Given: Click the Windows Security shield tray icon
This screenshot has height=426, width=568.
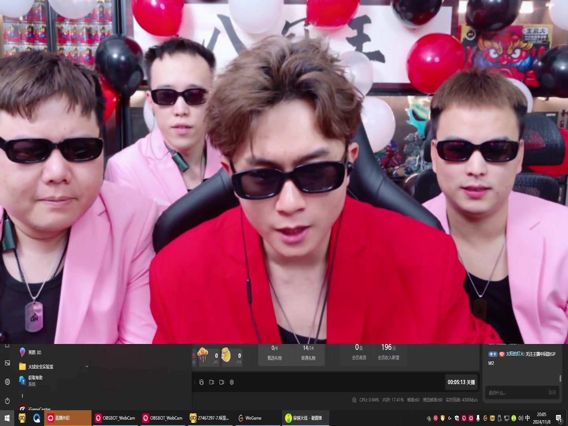Looking at the screenshot, I should click(x=457, y=418).
